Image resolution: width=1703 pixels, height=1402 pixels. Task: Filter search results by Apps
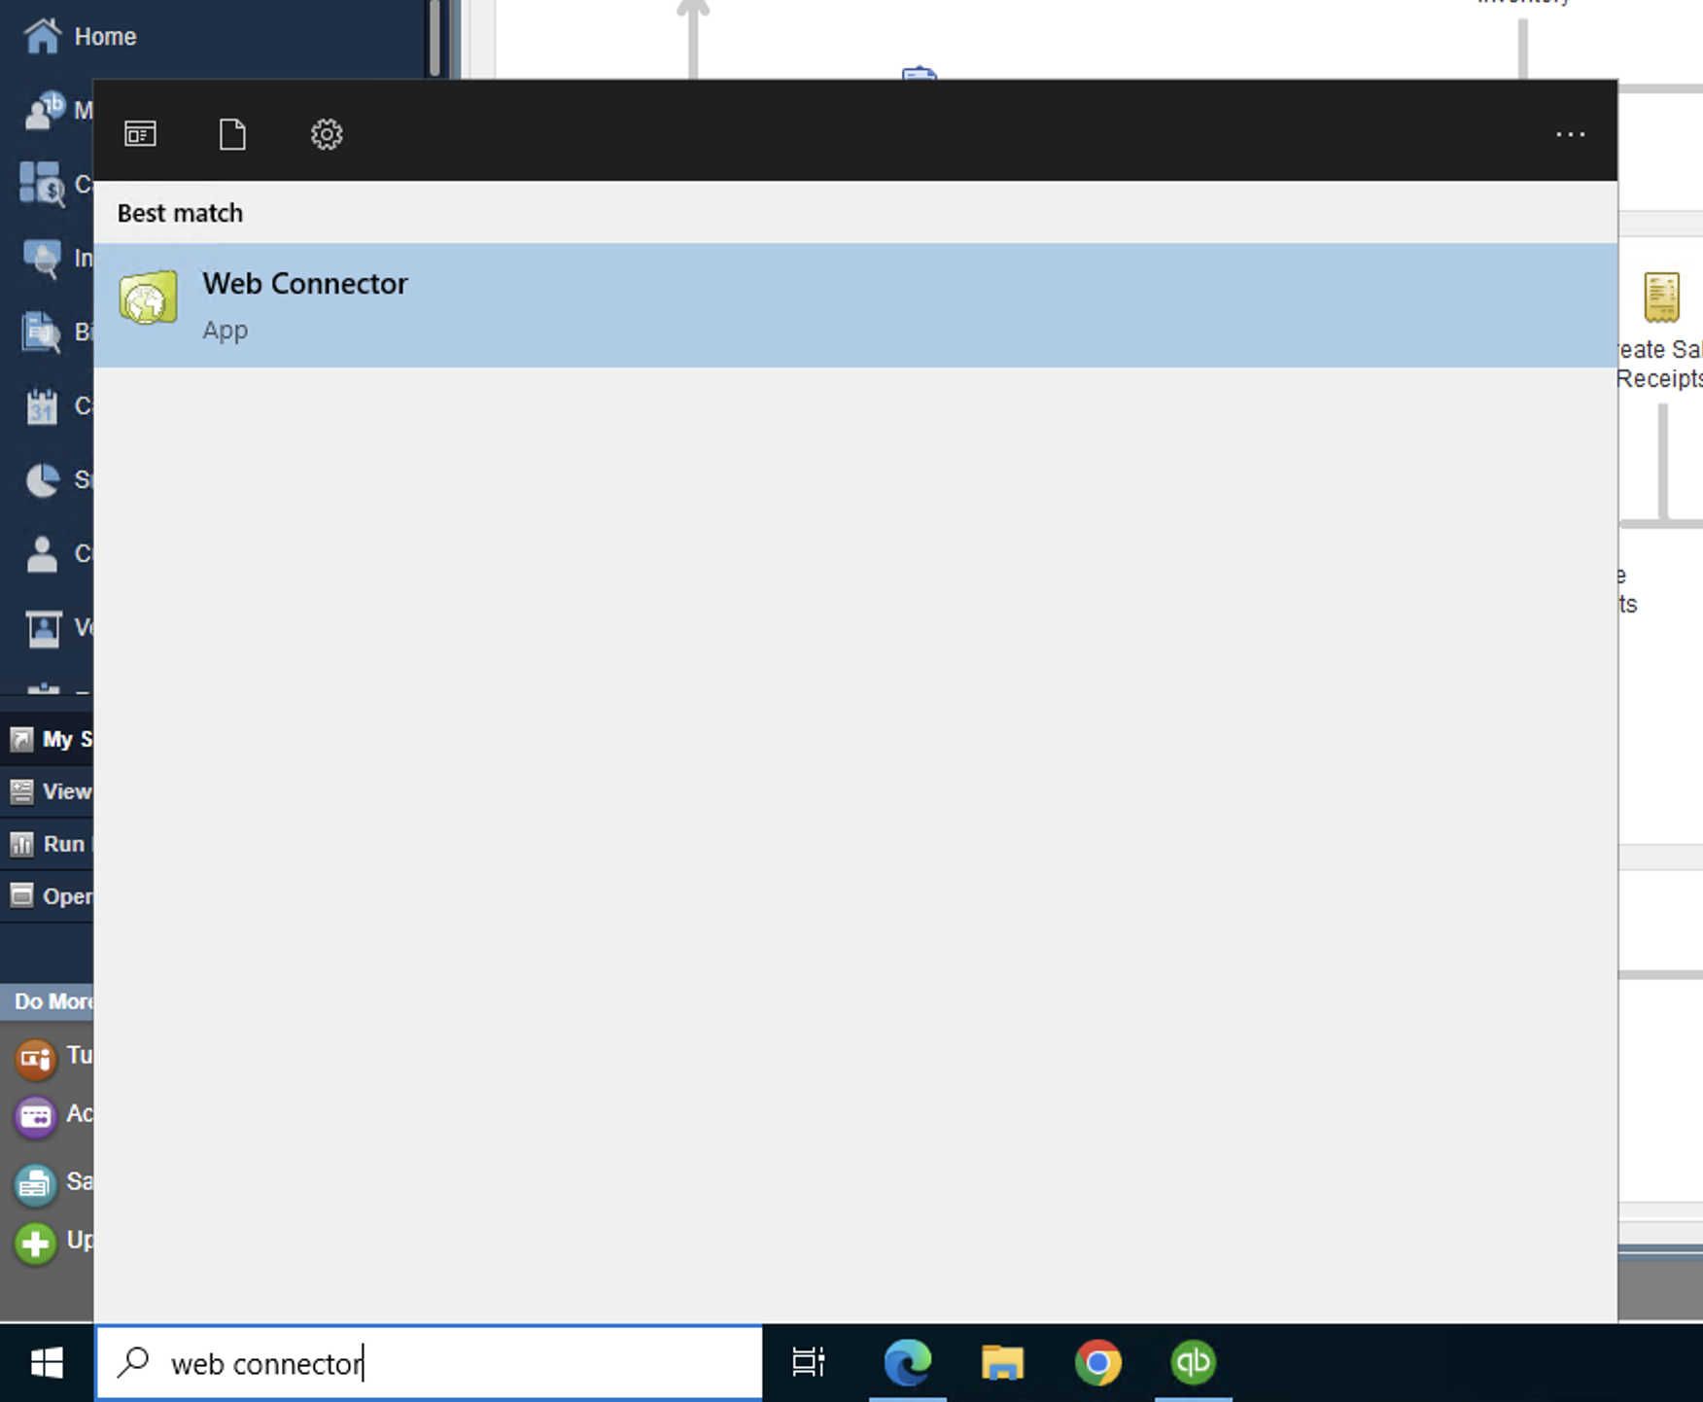(x=140, y=133)
